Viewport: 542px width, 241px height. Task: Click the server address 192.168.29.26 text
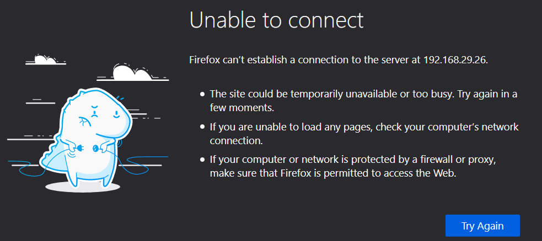[x=455, y=60]
